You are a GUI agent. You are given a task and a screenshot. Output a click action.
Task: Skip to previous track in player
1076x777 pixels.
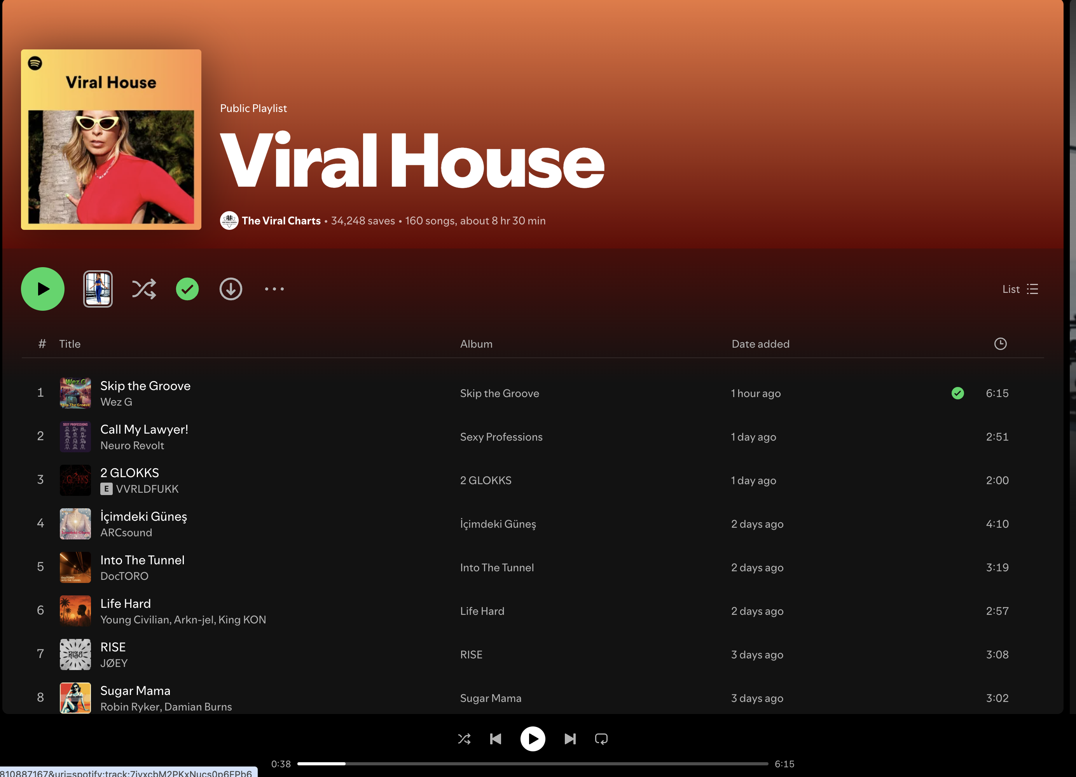(x=496, y=739)
